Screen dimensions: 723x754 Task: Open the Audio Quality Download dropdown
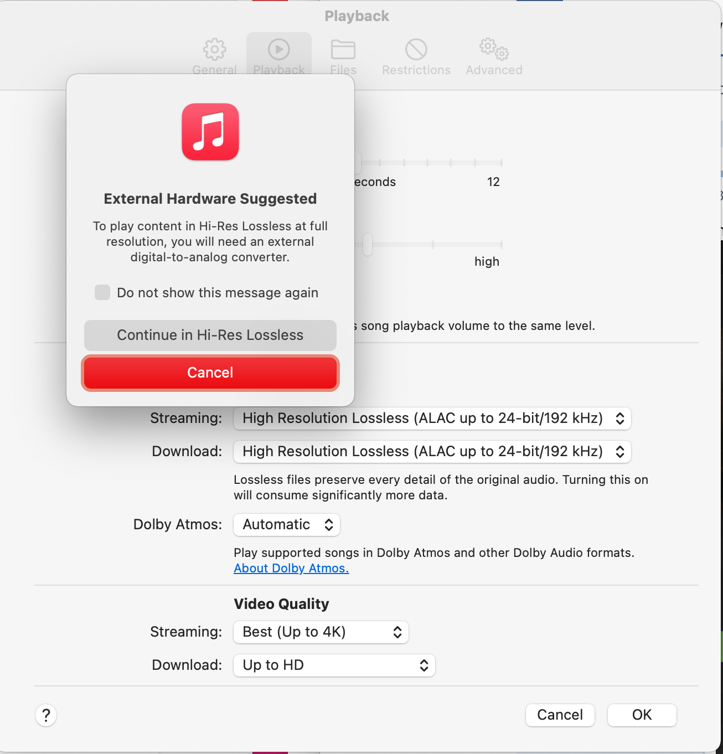(x=432, y=451)
